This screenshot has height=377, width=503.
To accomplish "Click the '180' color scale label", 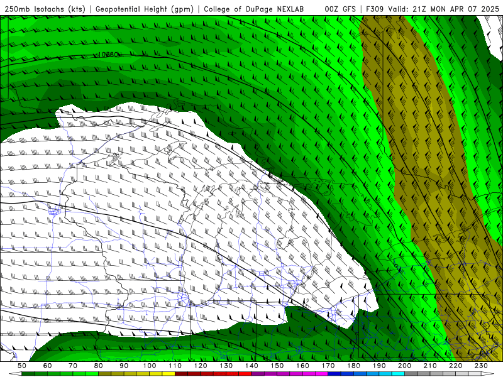I will [353, 366].
